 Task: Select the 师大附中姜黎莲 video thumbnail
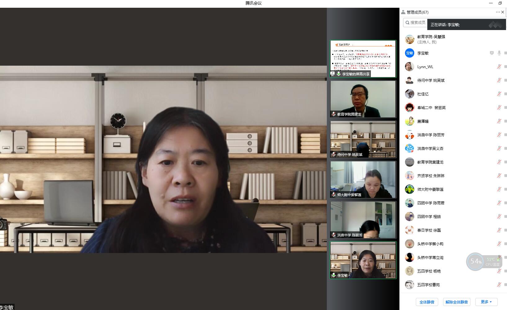pos(363,180)
